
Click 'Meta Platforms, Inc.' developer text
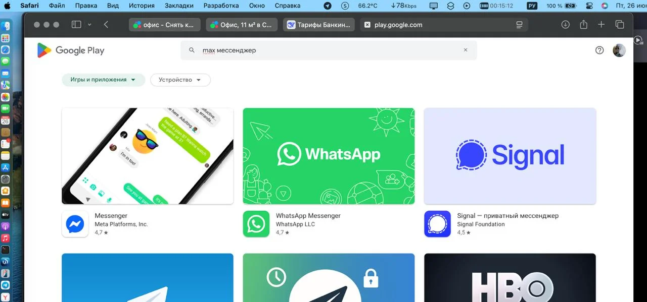point(121,224)
